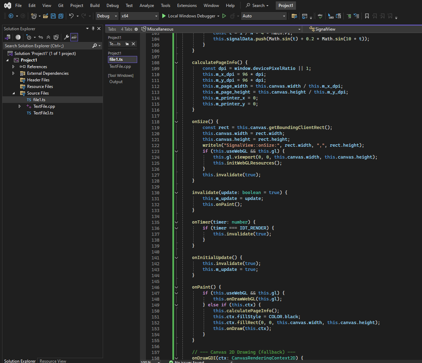
Task: Toggle the Preview Selected Items button
Action: click(x=74, y=37)
